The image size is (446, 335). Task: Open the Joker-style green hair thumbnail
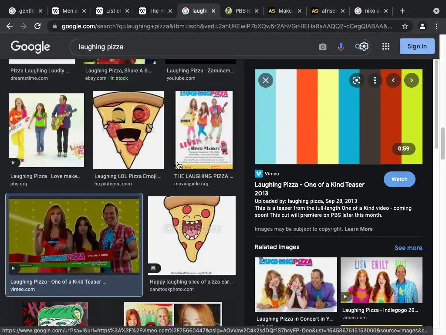pos(55,314)
